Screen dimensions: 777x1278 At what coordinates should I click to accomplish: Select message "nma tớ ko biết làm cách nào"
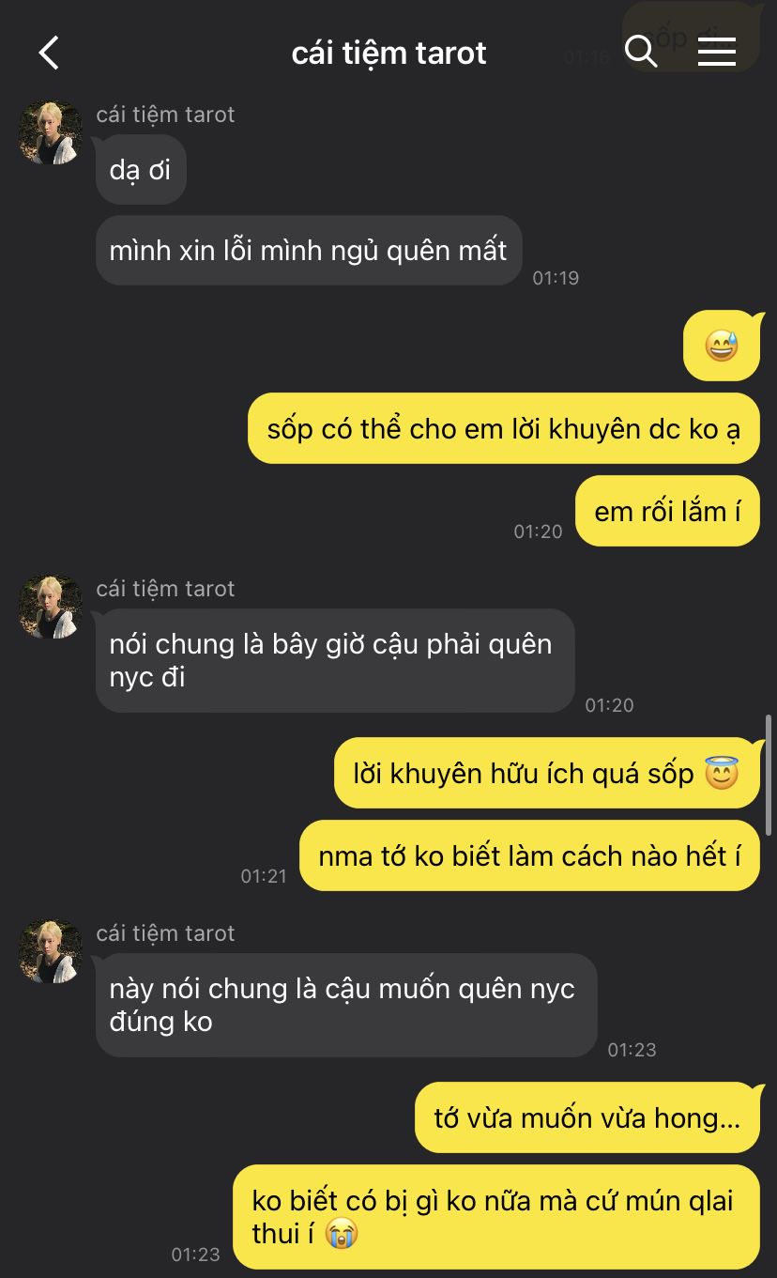point(529,855)
